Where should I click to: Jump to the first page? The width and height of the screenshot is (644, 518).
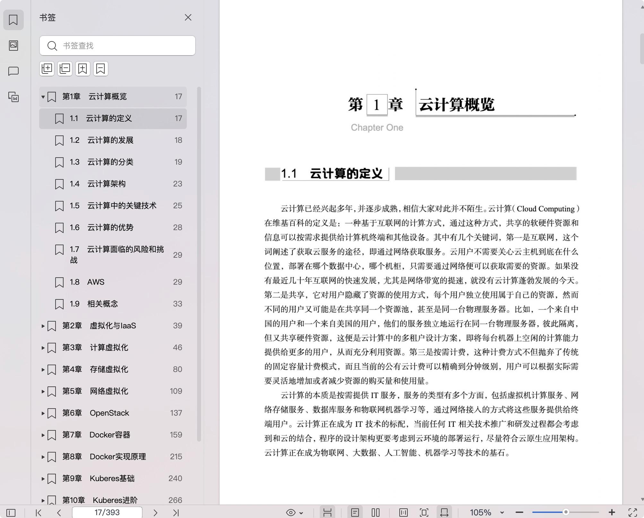(39, 513)
